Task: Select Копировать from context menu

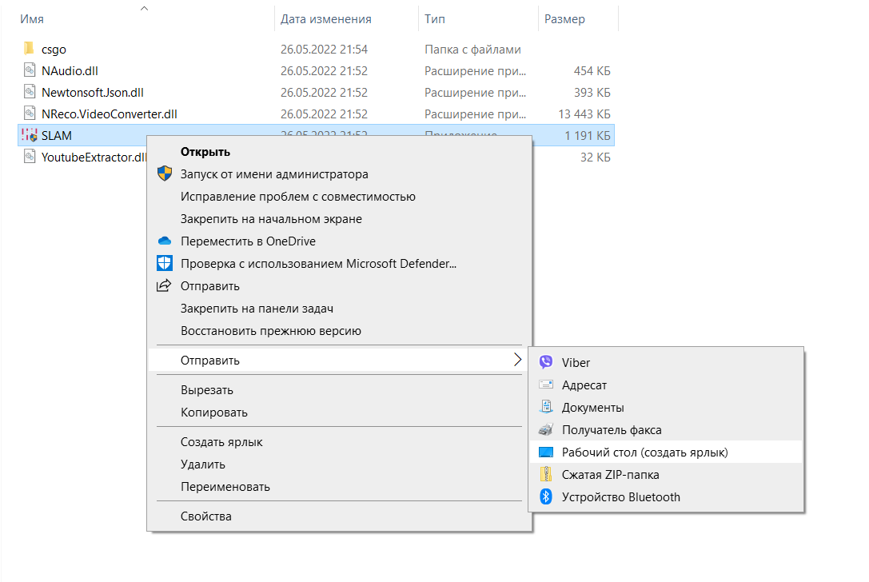Action: click(214, 413)
